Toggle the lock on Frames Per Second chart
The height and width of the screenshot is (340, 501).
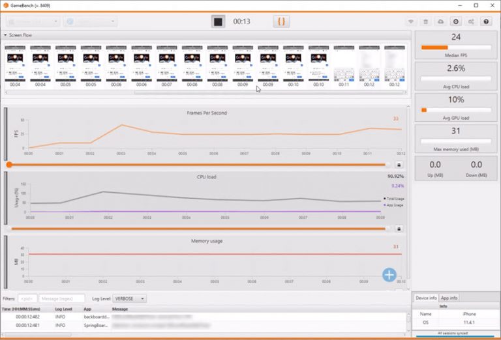(x=399, y=165)
